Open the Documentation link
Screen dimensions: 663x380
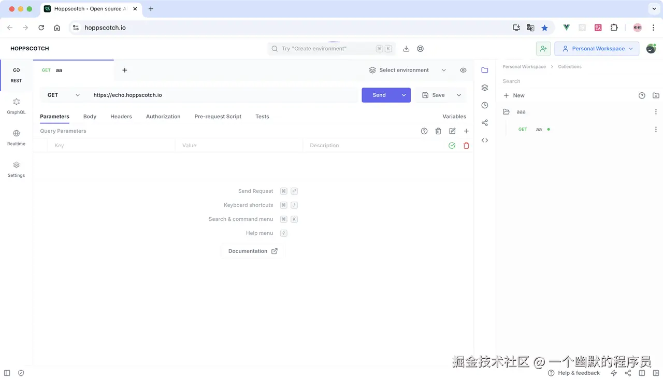pyautogui.click(x=253, y=251)
